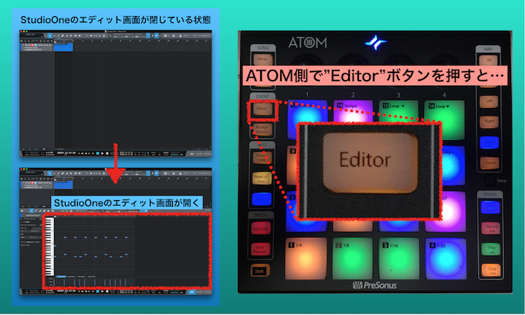
Task: Tap the green Play button on ATOM
Action: pyautogui.click(x=491, y=250)
